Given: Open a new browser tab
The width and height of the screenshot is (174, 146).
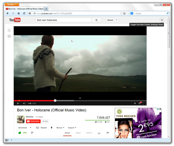Looking at the screenshot, I should coord(46,9).
